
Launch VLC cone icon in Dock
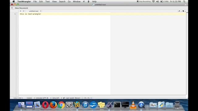point(133,105)
